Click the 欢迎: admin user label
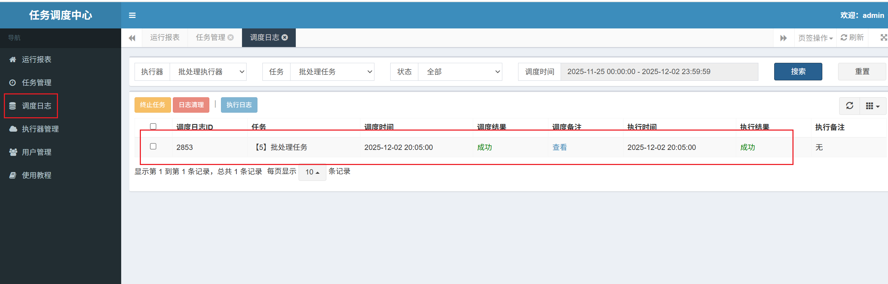This screenshot has width=888, height=284. pyautogui.click(x=862, y=15)
